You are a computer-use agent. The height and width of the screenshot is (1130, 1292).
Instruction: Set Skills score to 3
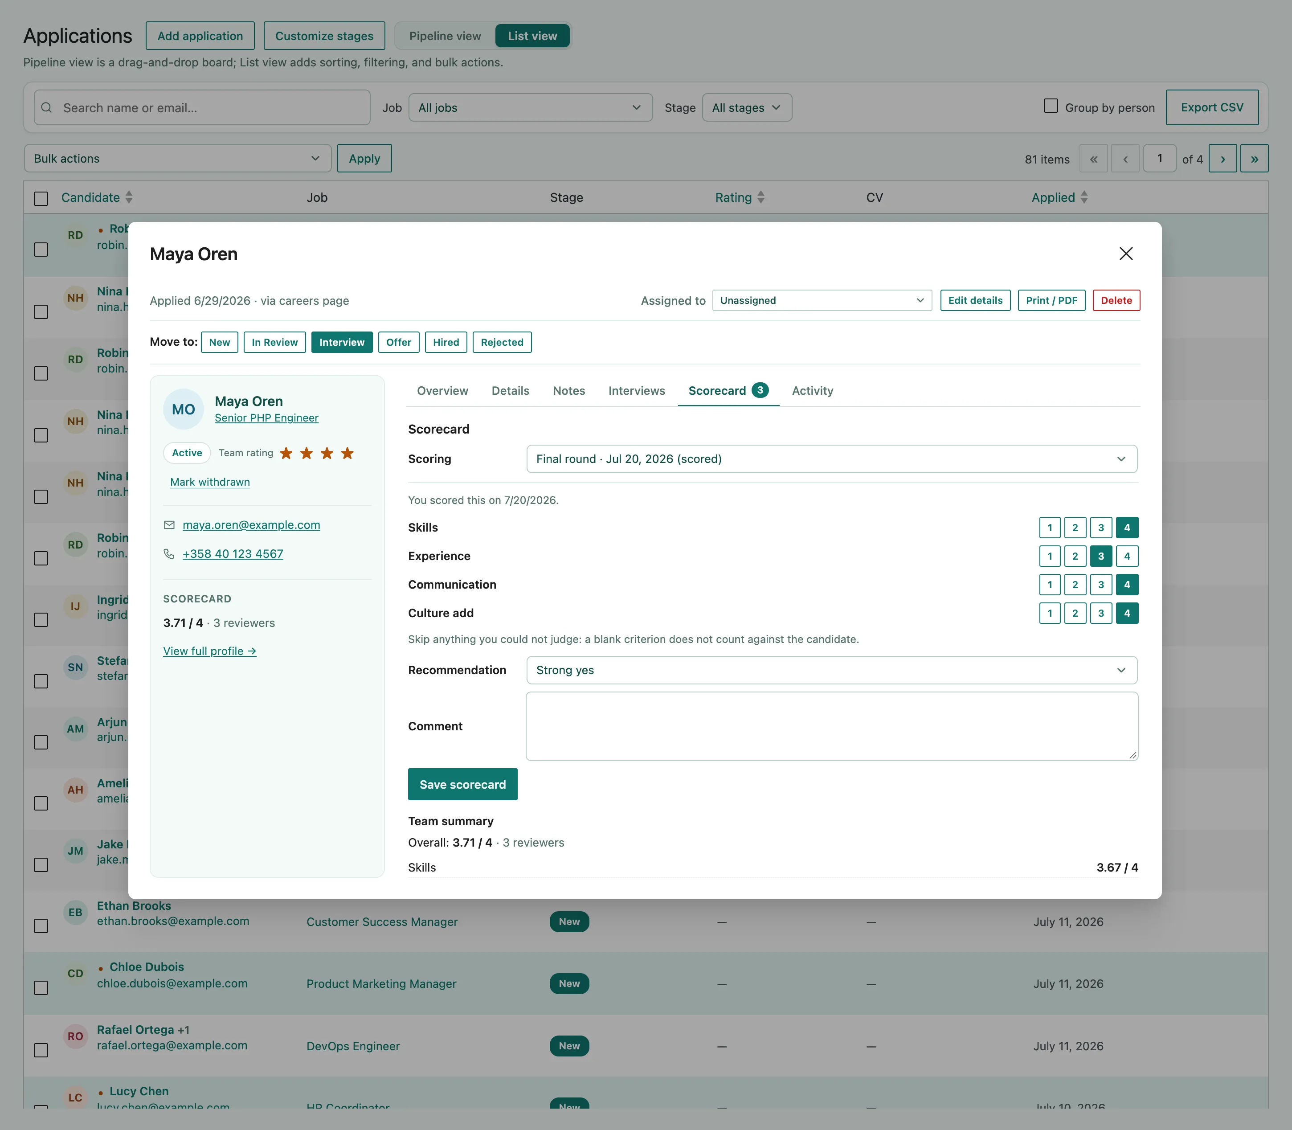[1101, 528]
